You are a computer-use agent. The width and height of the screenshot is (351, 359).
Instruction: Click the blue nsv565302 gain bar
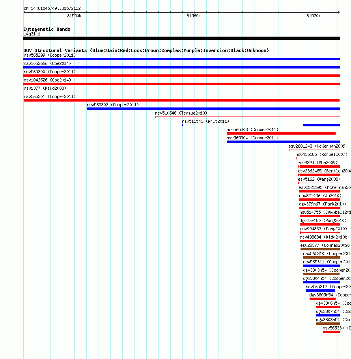(213, 109)
